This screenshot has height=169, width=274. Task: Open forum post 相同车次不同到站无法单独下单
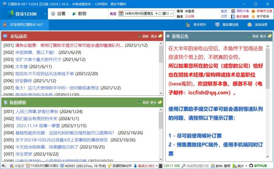point(44,74)
